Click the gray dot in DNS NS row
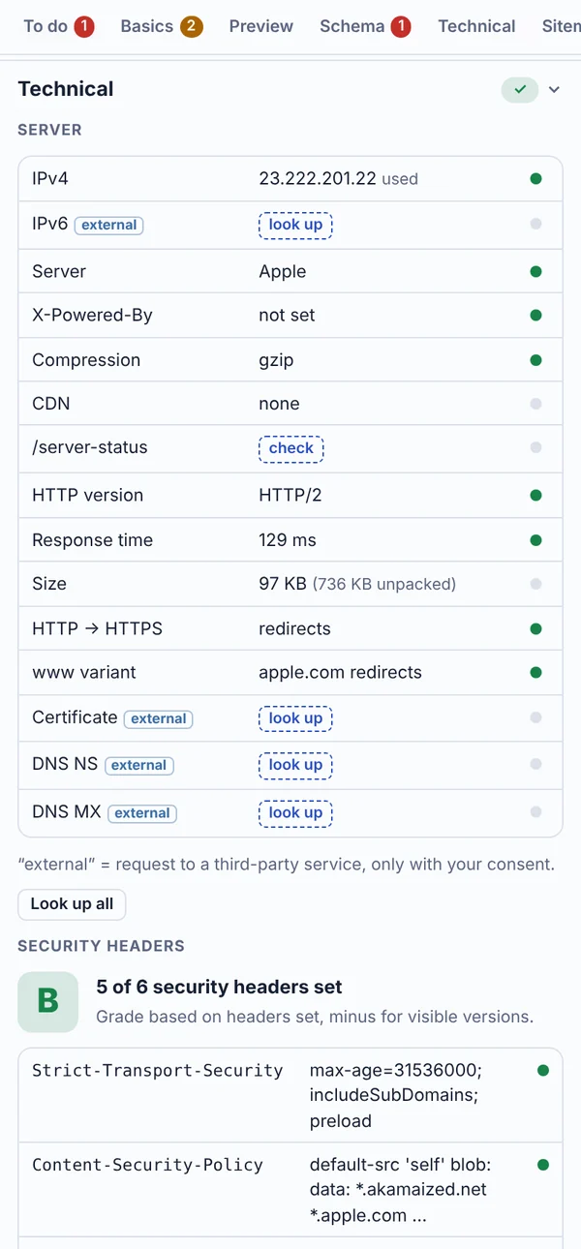The height and width of the screenshot is (1249, 581). [536, 765]
